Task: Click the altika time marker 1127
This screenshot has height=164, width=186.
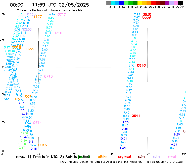Action: pyautogui.click(x=38, y=17)
